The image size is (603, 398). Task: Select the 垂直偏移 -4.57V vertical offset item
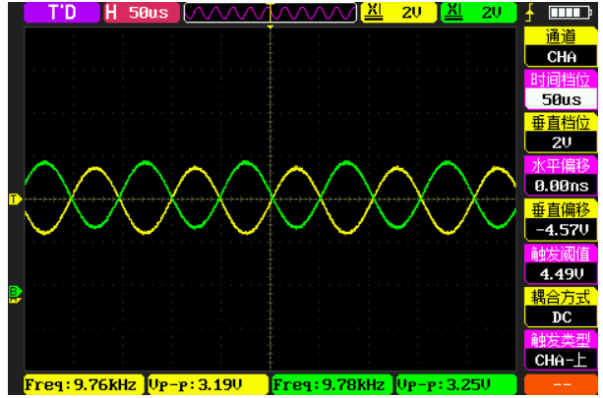[x=561, y=220]
